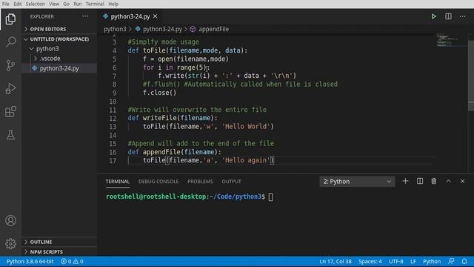Open the Selection menu
The height and width of the screenshot is (267, 474).
tap(36, 4)
